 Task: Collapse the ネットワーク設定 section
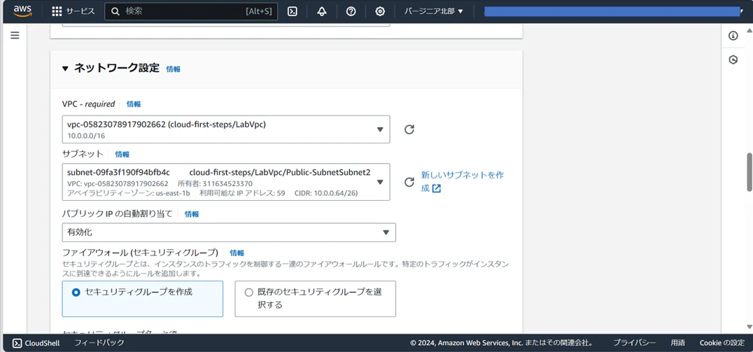click(x=65, y=69)
